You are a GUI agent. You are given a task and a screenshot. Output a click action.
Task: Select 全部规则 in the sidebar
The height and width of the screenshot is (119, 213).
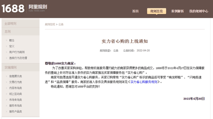[x=20, y=24]
